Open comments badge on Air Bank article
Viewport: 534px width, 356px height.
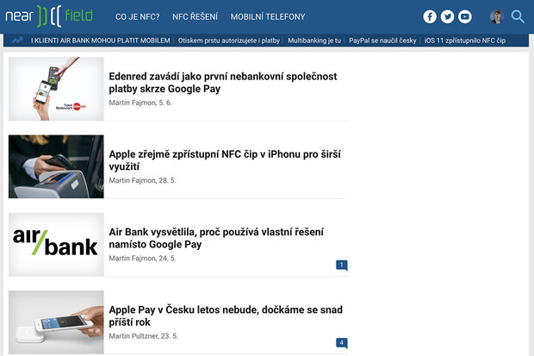click(x=342, y=265)
